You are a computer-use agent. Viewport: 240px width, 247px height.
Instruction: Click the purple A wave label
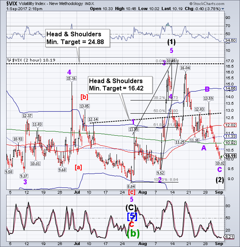[x=204, y=148]
